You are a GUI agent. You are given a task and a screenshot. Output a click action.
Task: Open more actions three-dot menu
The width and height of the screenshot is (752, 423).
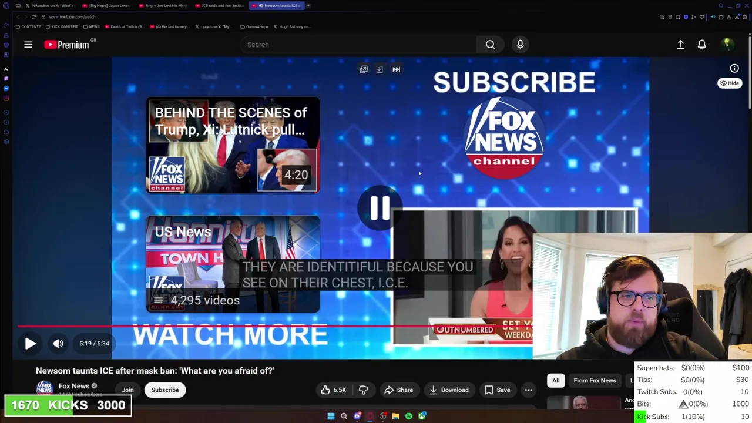(x=528, y=390)
